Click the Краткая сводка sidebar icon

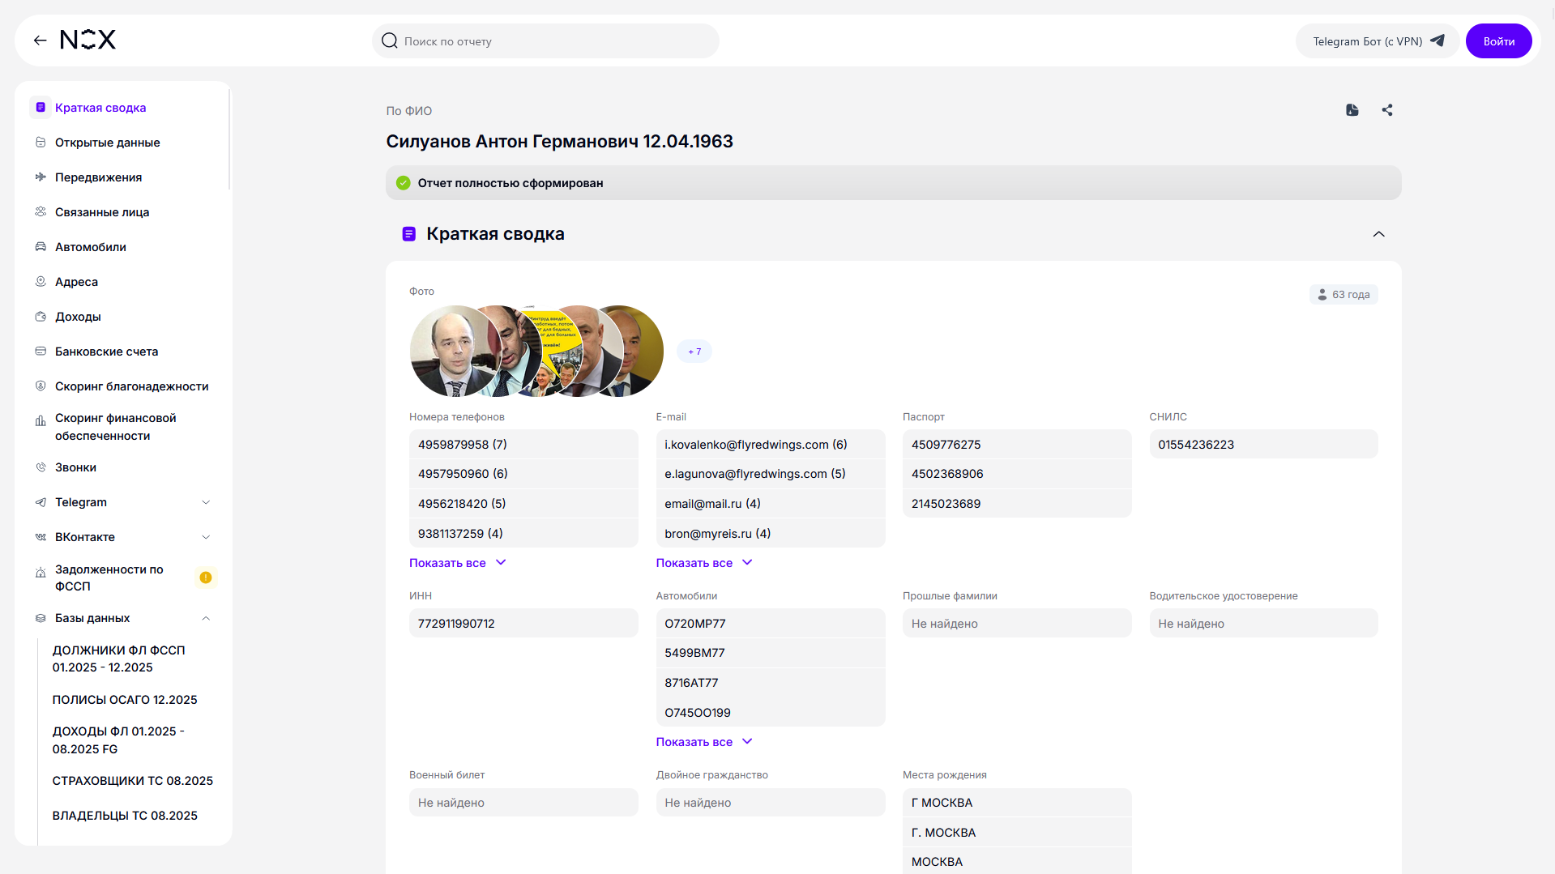[41, 107]
